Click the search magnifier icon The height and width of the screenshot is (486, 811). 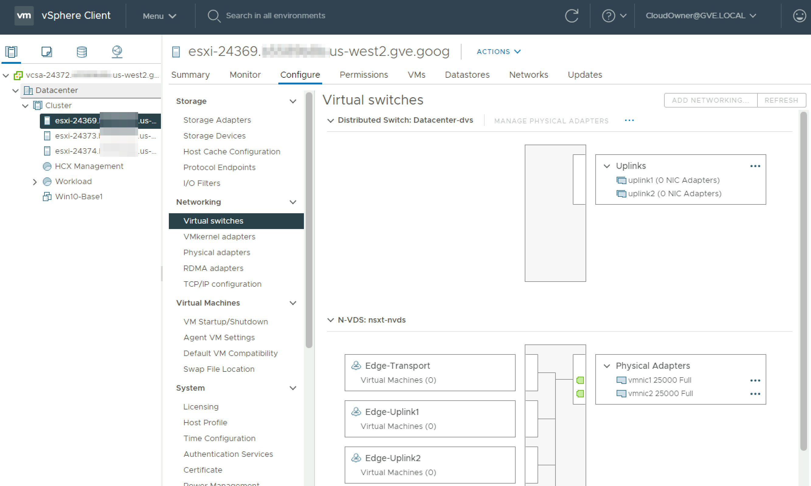[x=214, y=16]
